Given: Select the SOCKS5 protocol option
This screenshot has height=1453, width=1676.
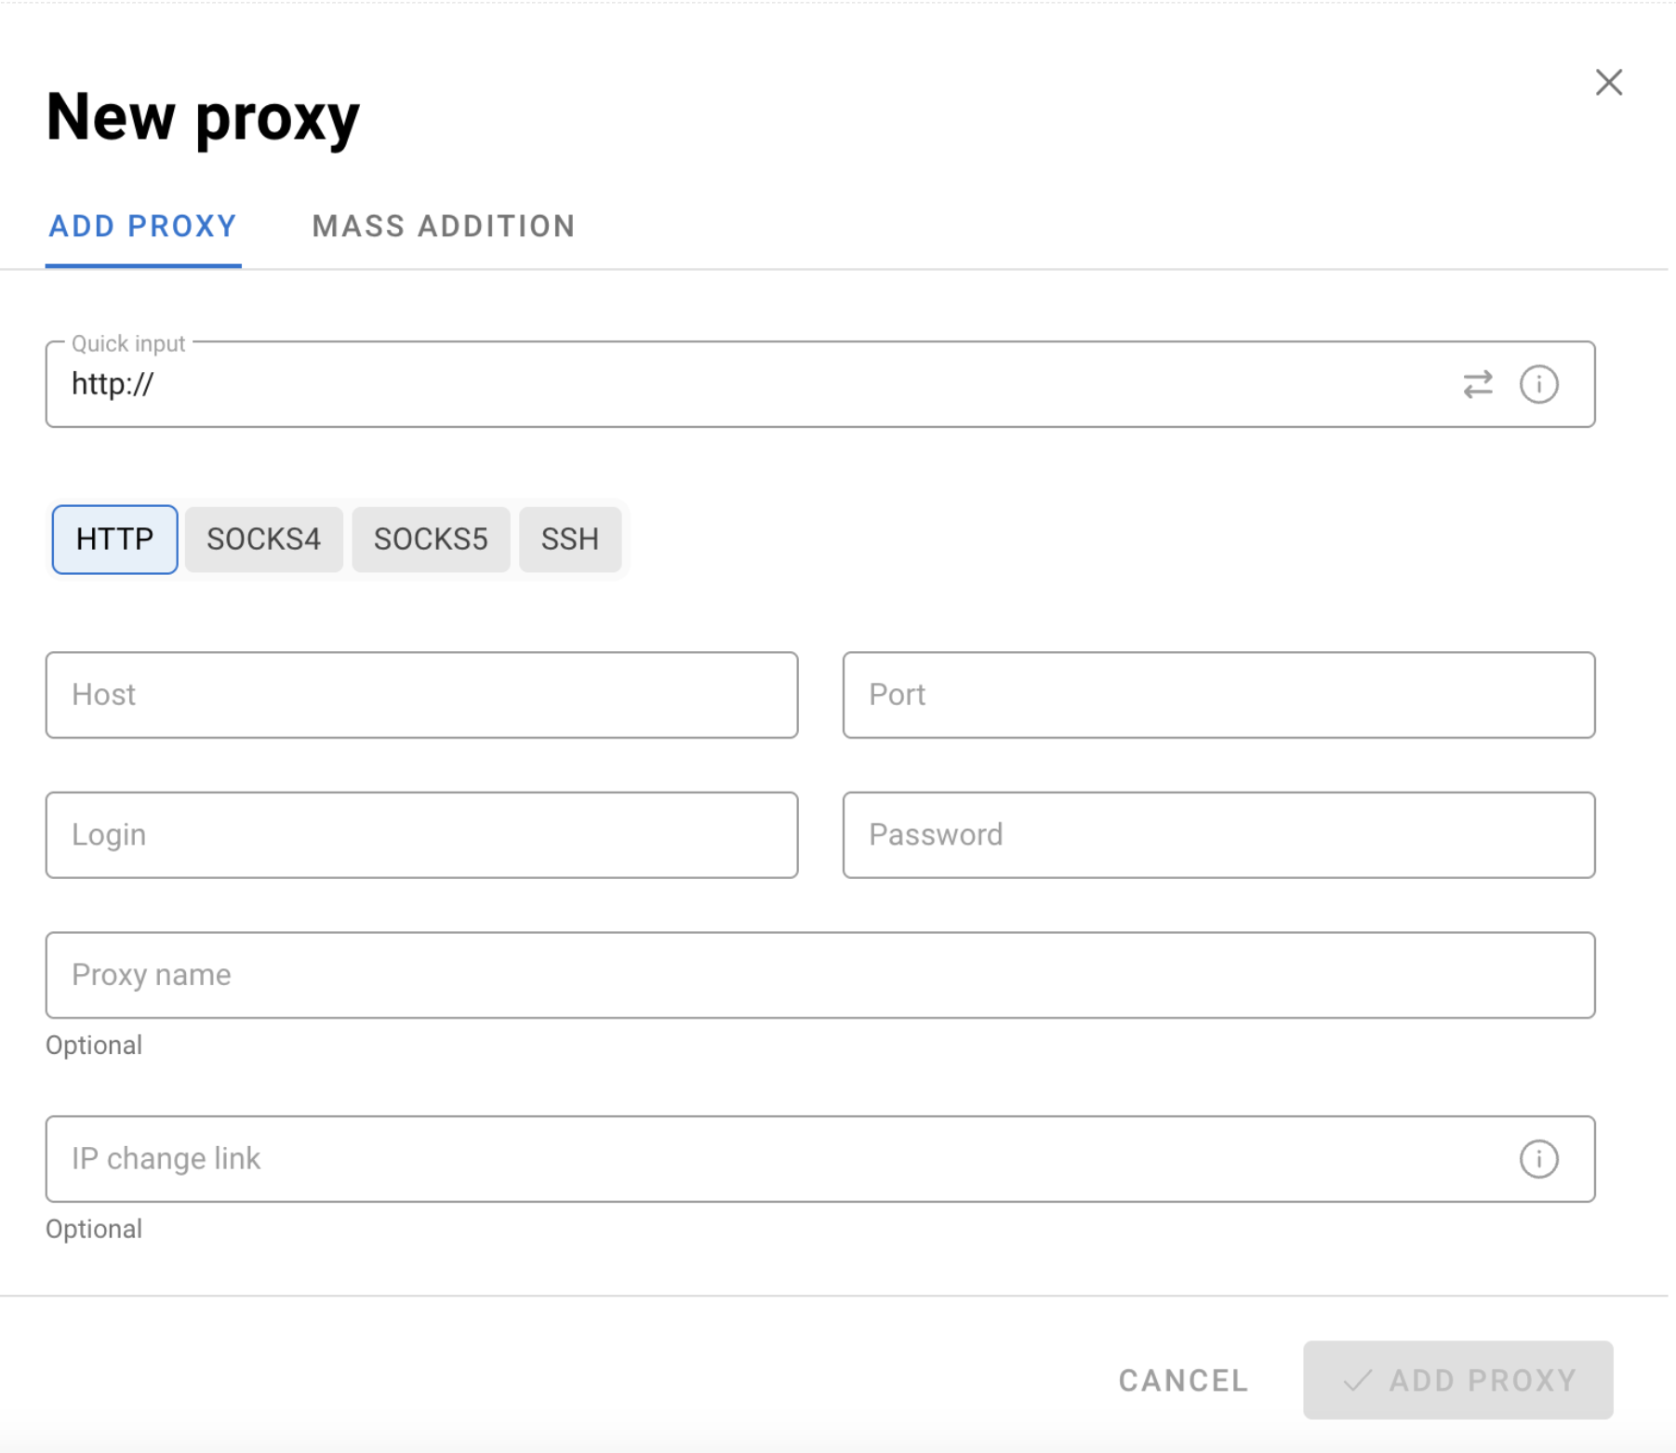Looking at the screenshot, I should 431,540.
